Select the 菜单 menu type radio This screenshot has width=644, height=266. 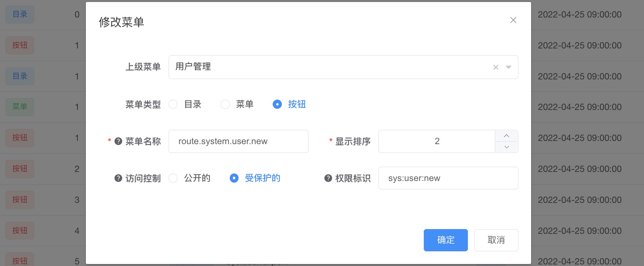tap(225, 104)
